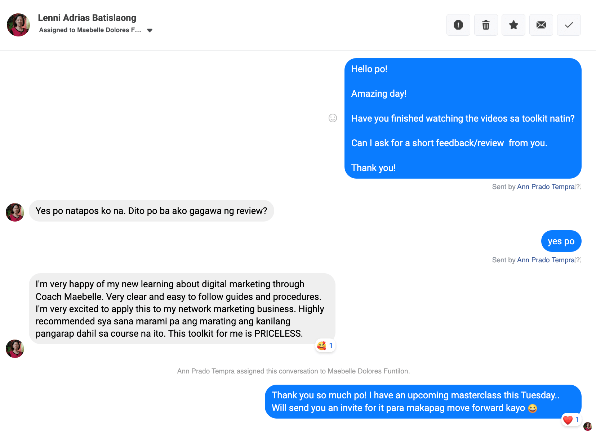Star this conversation as follow-up
This screenshot has height=433, width=596.
[513, 25]
